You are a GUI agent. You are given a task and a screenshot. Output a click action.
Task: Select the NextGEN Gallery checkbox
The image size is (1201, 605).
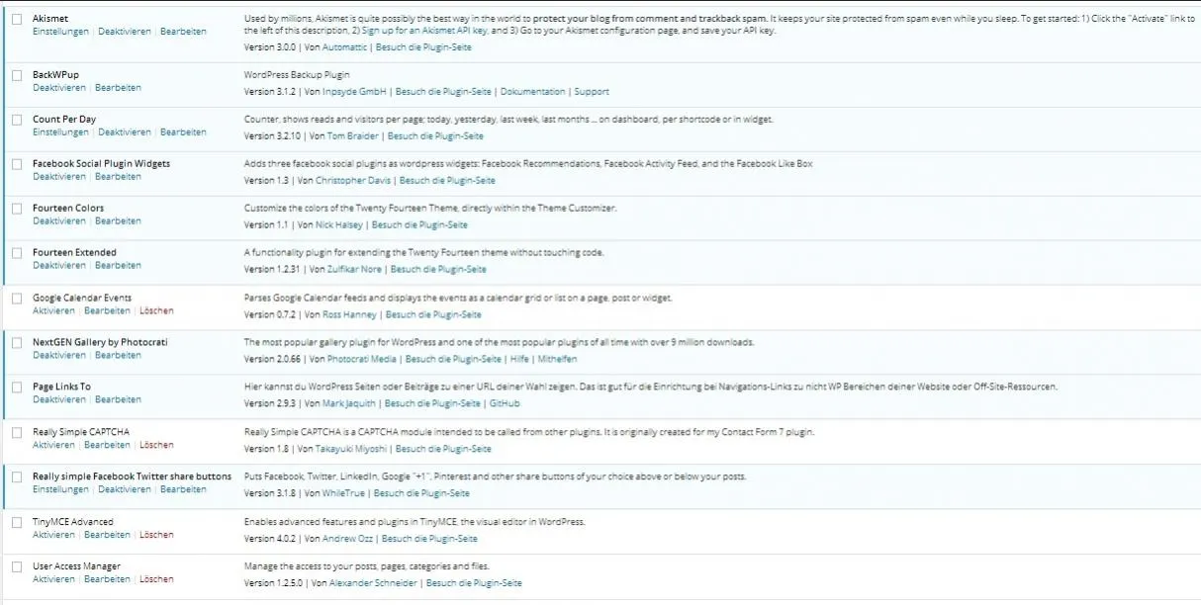point(17,343)
